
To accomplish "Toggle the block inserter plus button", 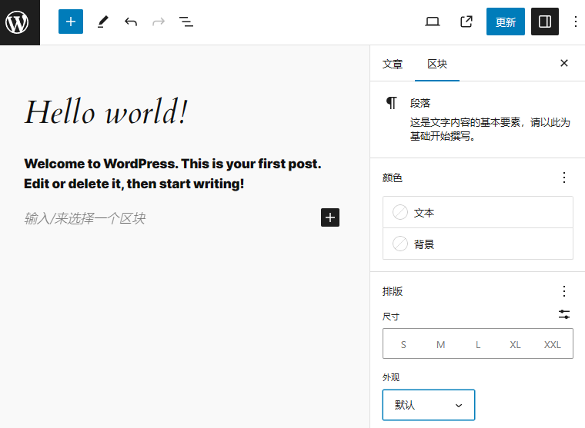I will (71, 22).
